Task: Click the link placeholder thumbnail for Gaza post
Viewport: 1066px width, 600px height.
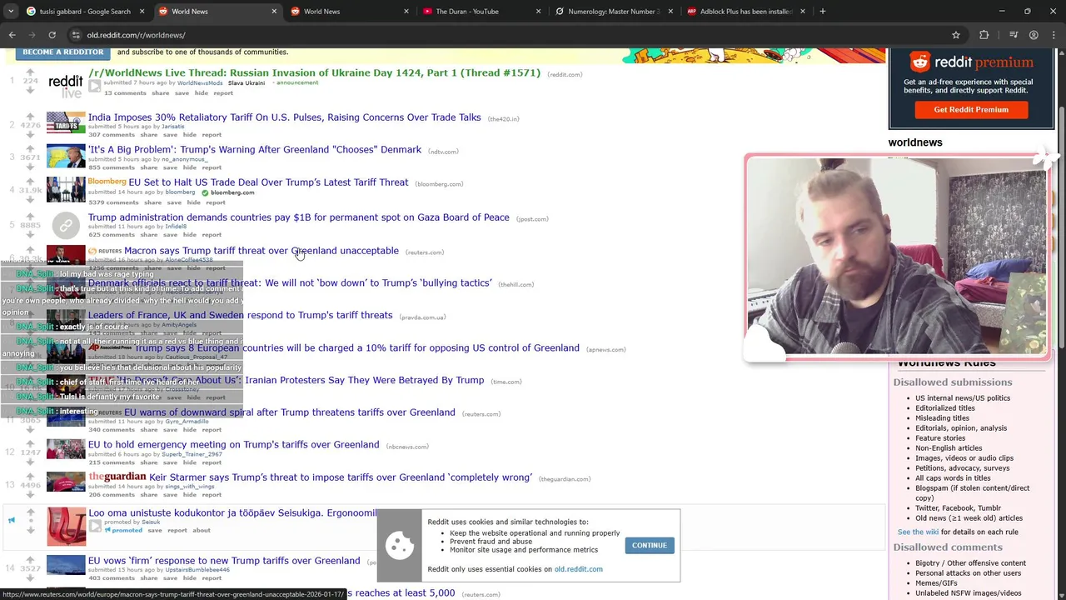Action: coord(66,225)
